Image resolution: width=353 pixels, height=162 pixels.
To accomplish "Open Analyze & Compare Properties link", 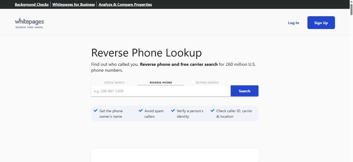I will 125,4.
